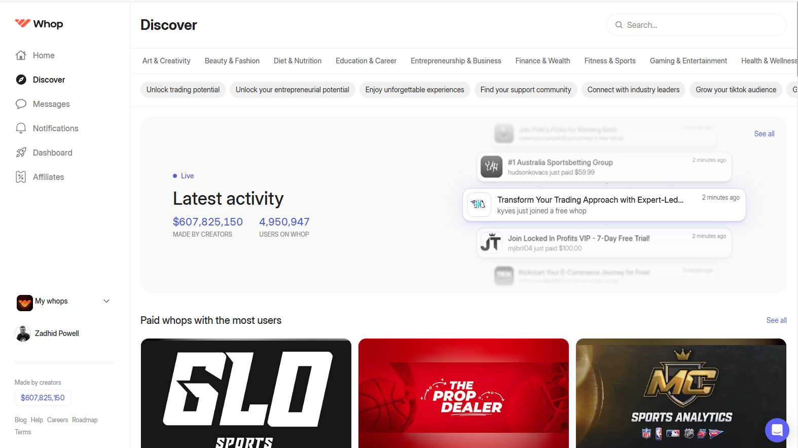
Task: Select the Discover compass icon
Action: pos(21,80)
